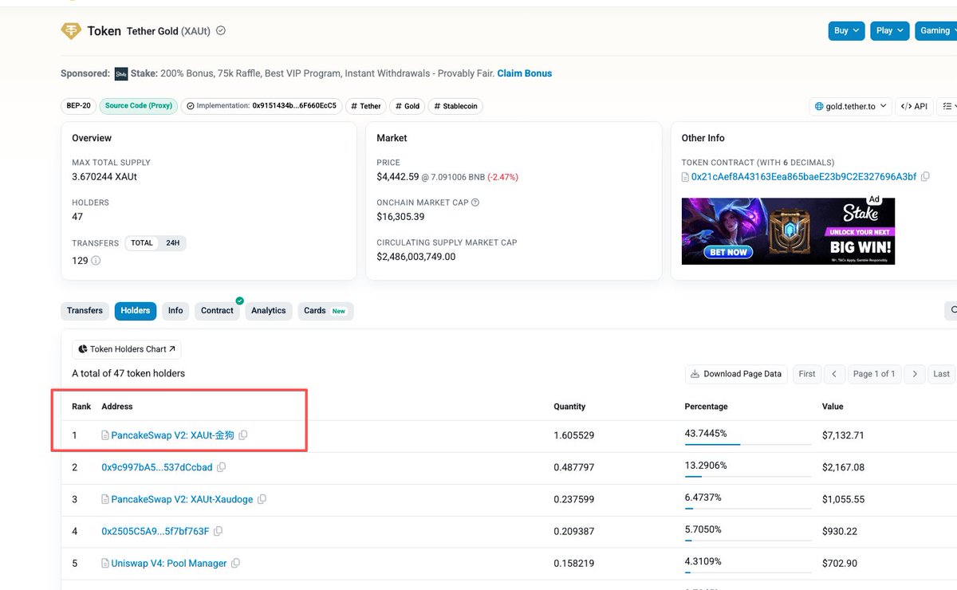Open PancakeSwap V2: XAUt-金狗 holder link
The image size is (957, 590).
coord(173,435)
